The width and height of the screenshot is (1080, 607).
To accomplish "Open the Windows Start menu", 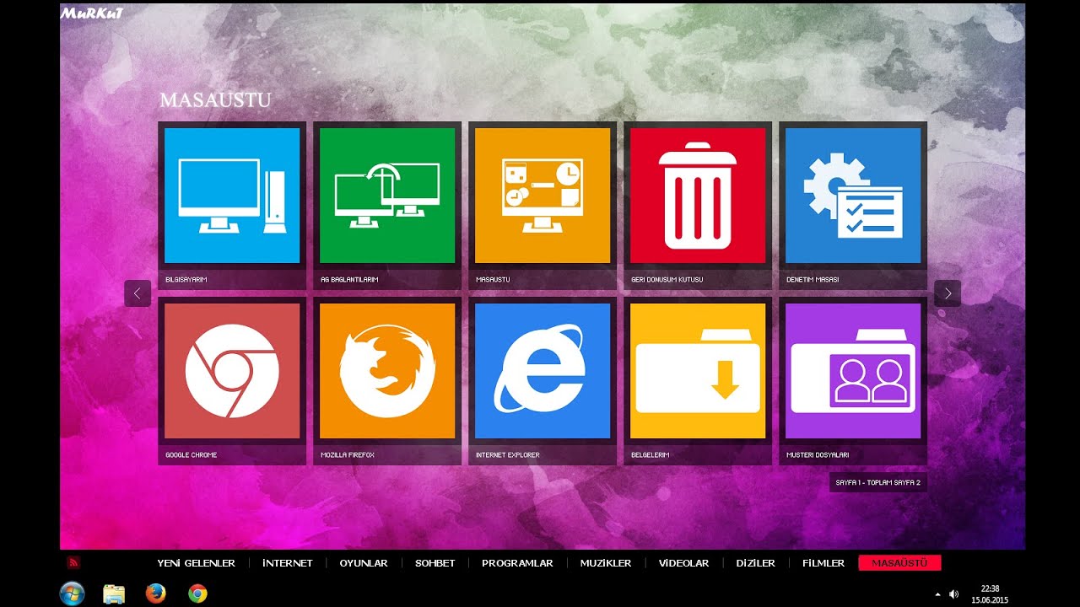I will (x=72, y=594).
